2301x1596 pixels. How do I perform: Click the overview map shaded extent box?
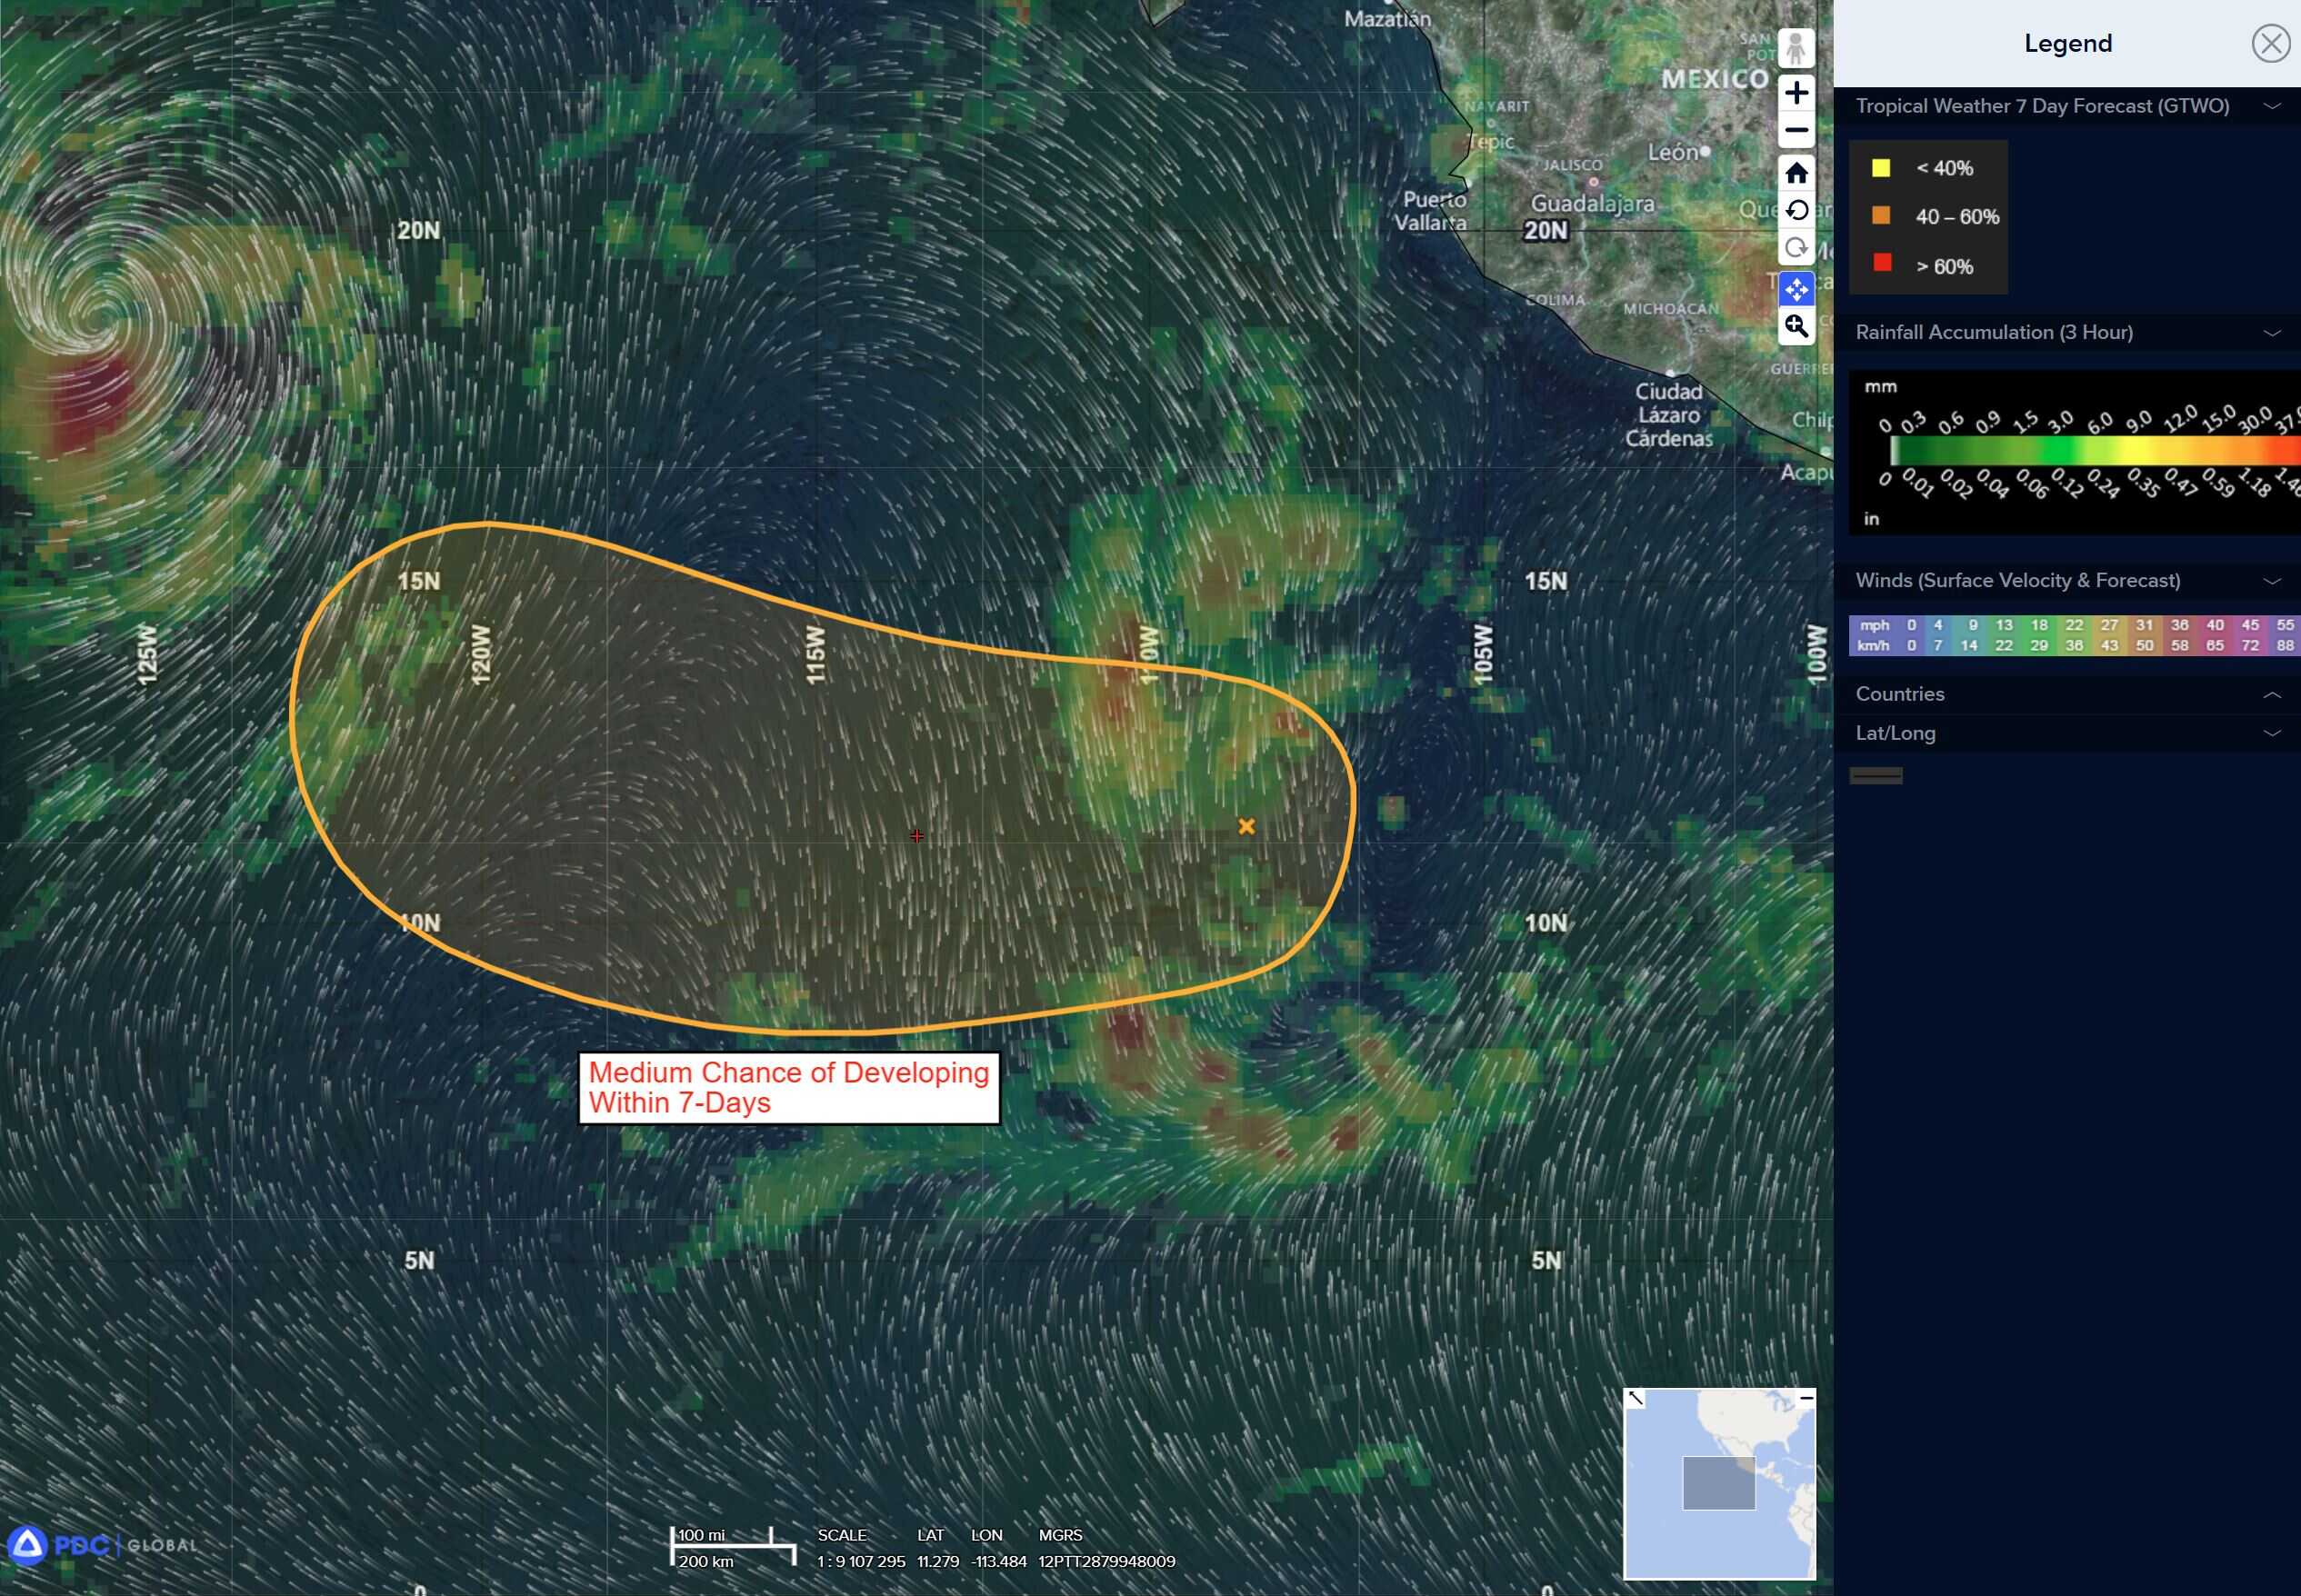pos(1718,1483)
